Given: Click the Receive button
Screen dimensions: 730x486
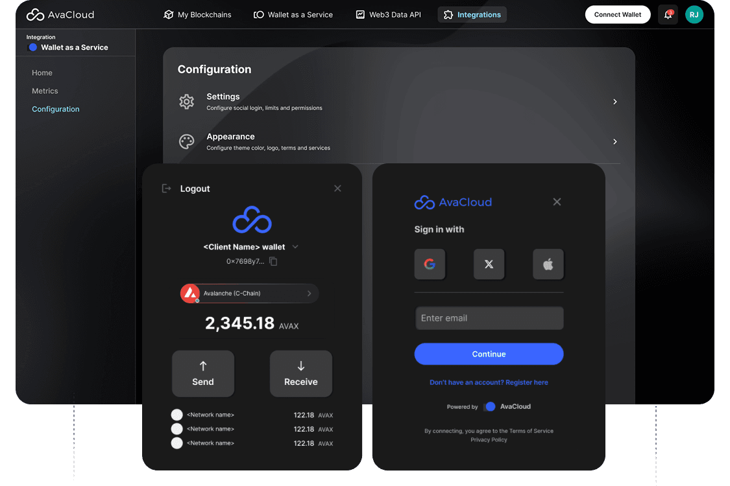Looking at the screenshot, I should pos(300,374).
